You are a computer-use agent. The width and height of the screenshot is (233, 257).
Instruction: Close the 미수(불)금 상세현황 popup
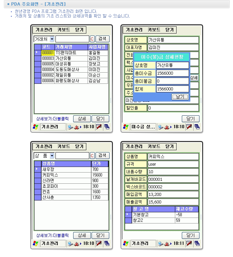click(x=180, y=97)
